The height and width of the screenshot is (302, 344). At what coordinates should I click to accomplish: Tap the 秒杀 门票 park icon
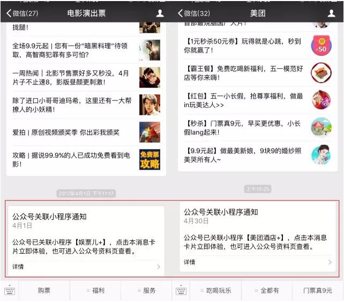tap(321, 127)
